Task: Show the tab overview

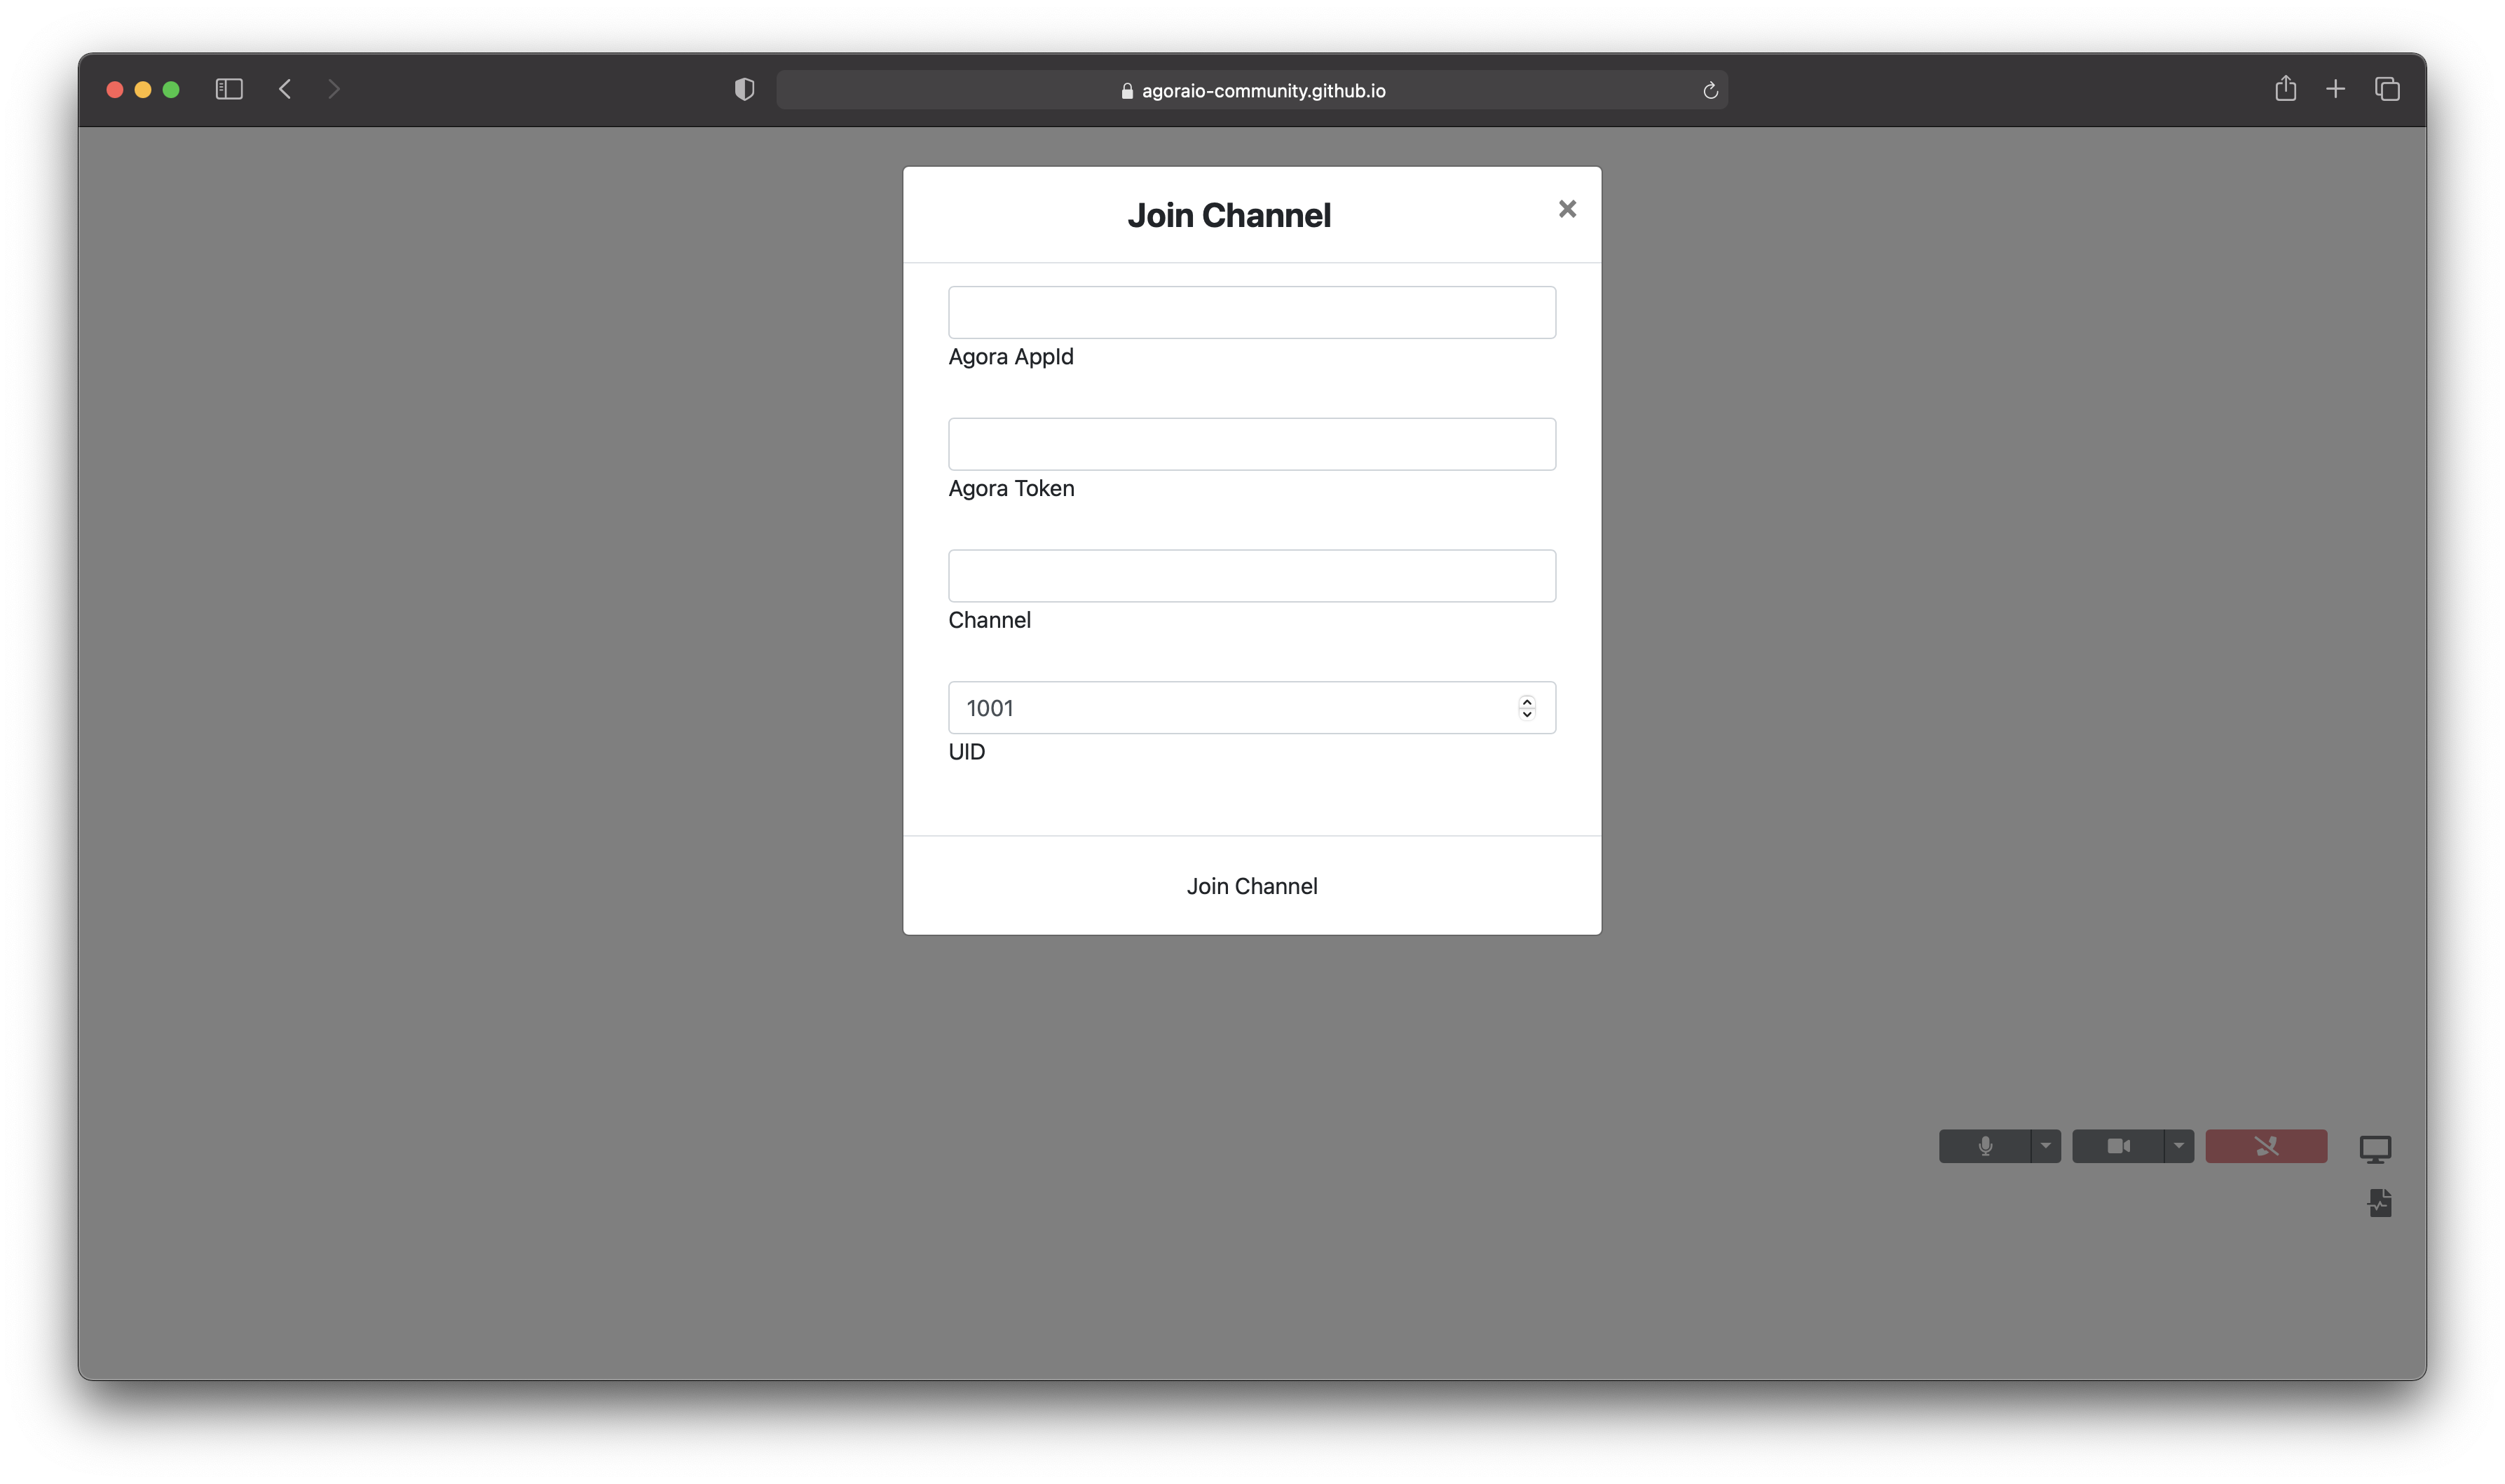Action: [2387, 89]
